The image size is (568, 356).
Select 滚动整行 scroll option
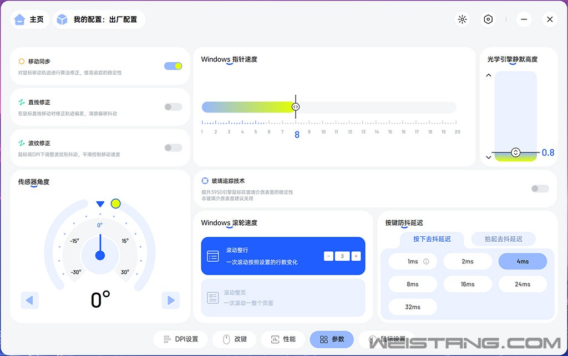[x=283, y=256]
